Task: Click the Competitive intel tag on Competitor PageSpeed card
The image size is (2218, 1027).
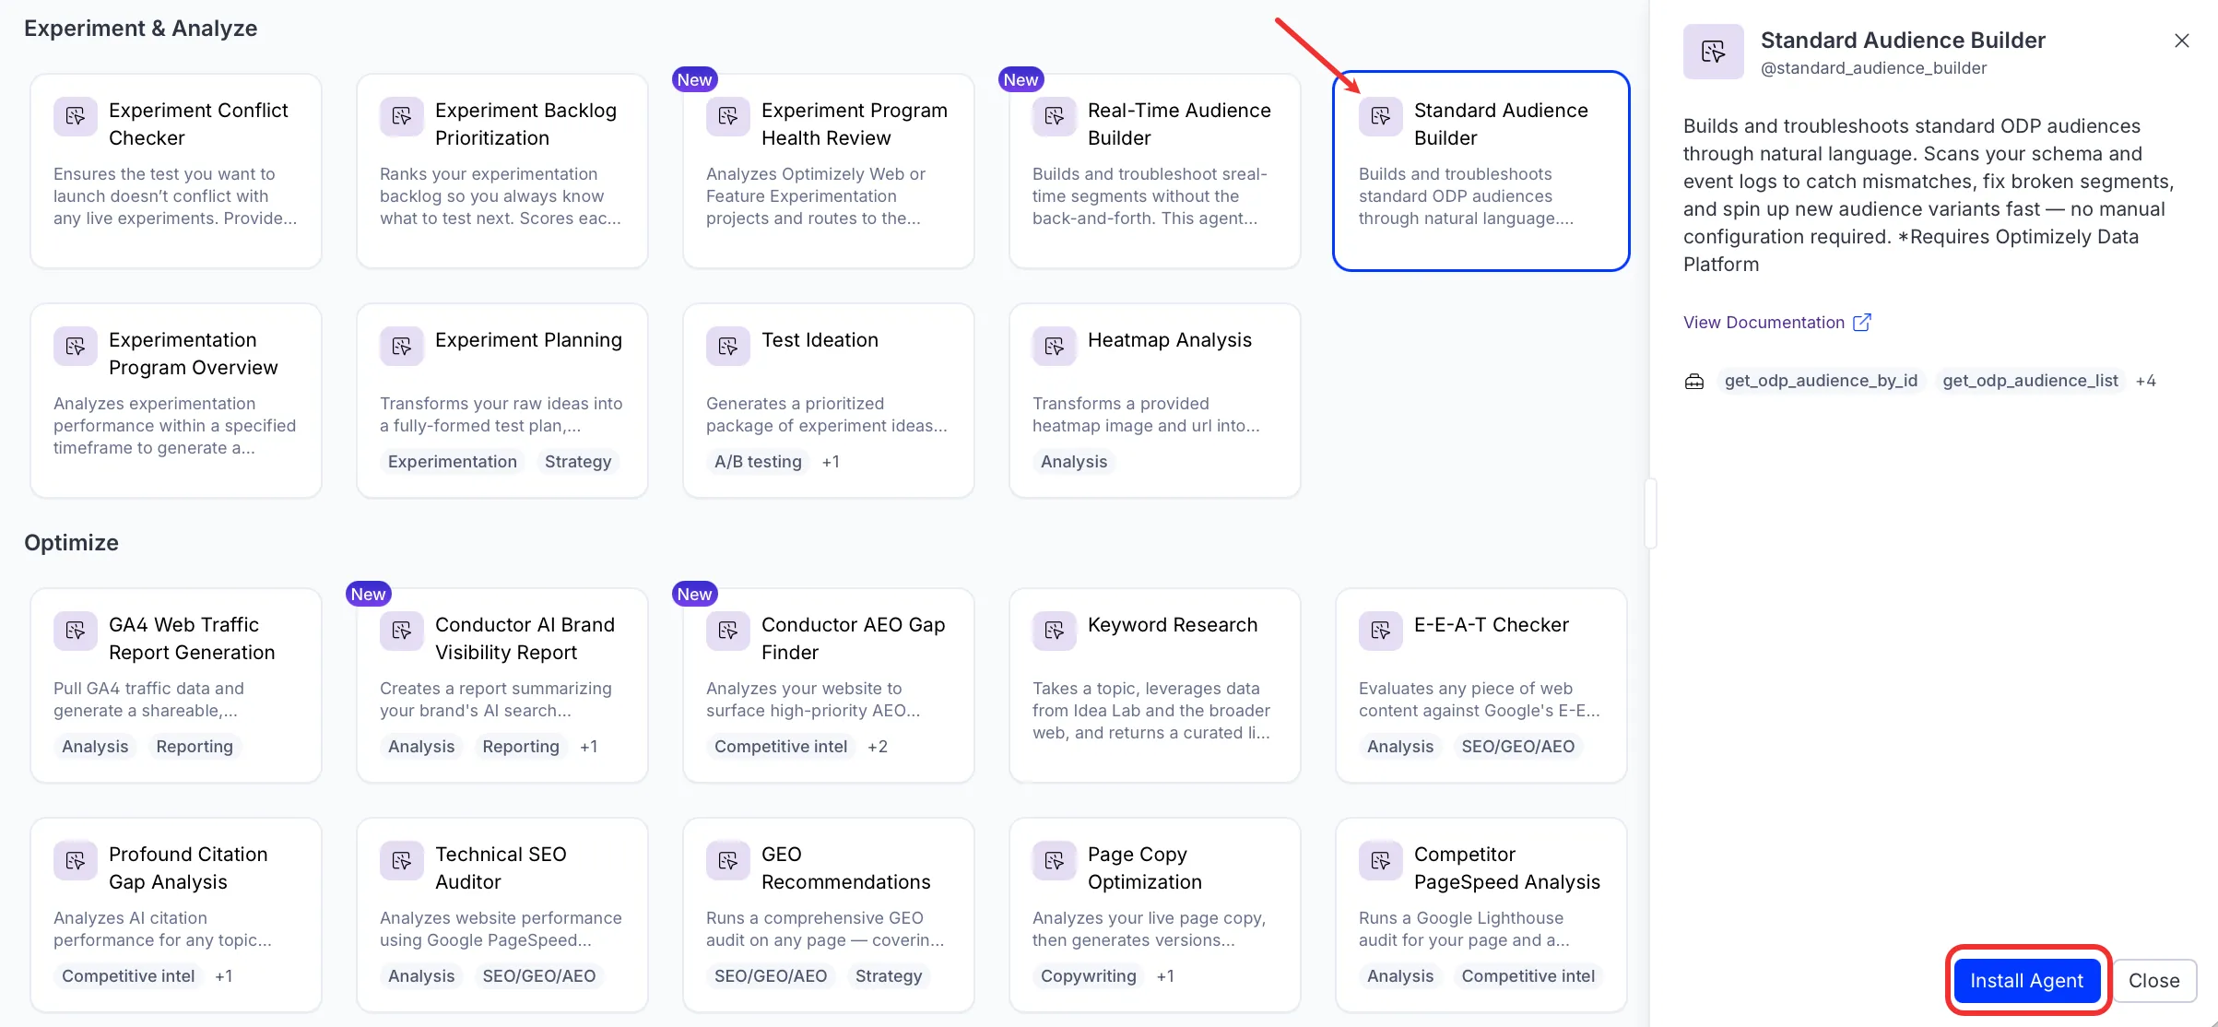Action: pos(1528,976)
